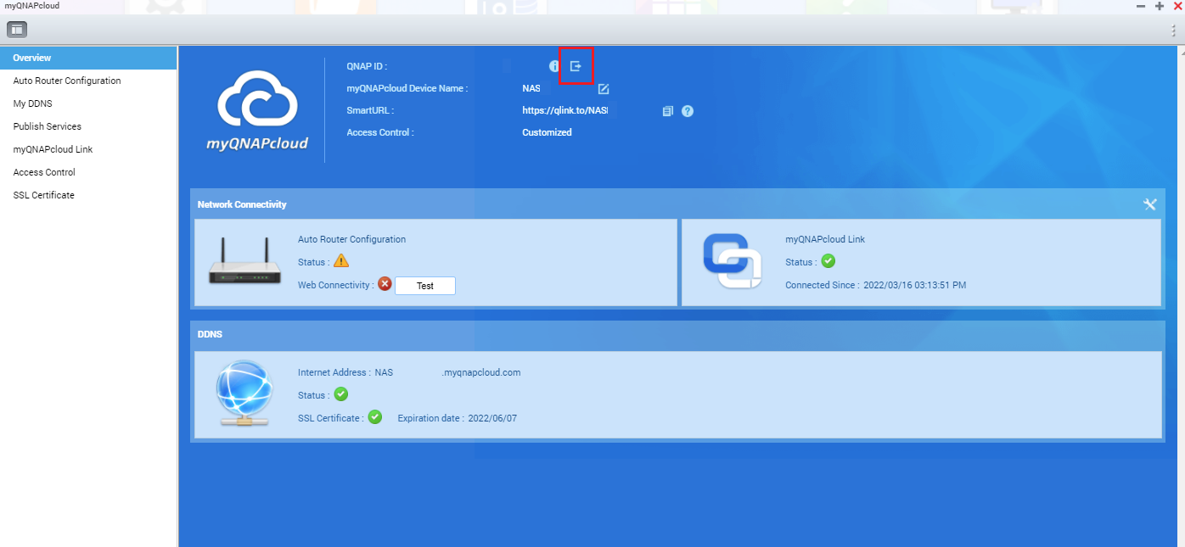This screenshot has width=1185, height=547.
Task: Click the QNAP ID sign-out icon
Action: click(x=576, y=66)
